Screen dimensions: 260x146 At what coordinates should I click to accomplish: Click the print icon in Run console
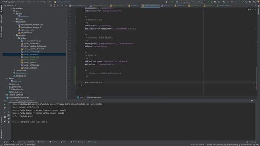click(9, 118)
